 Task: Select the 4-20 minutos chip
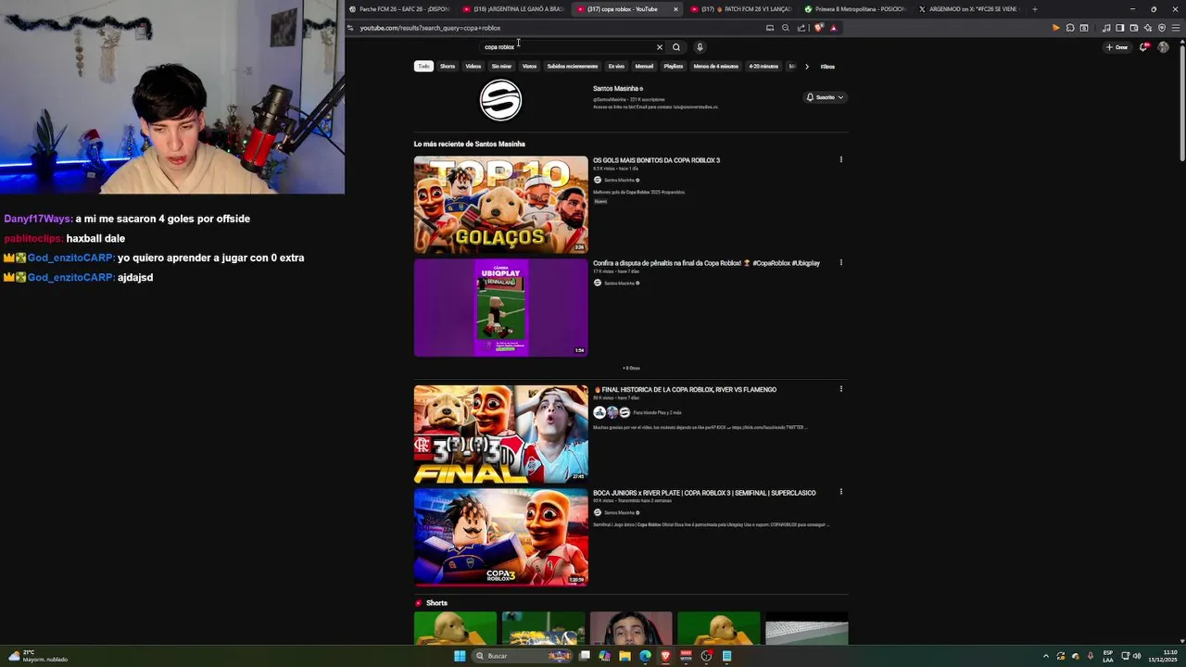[763, 67]
